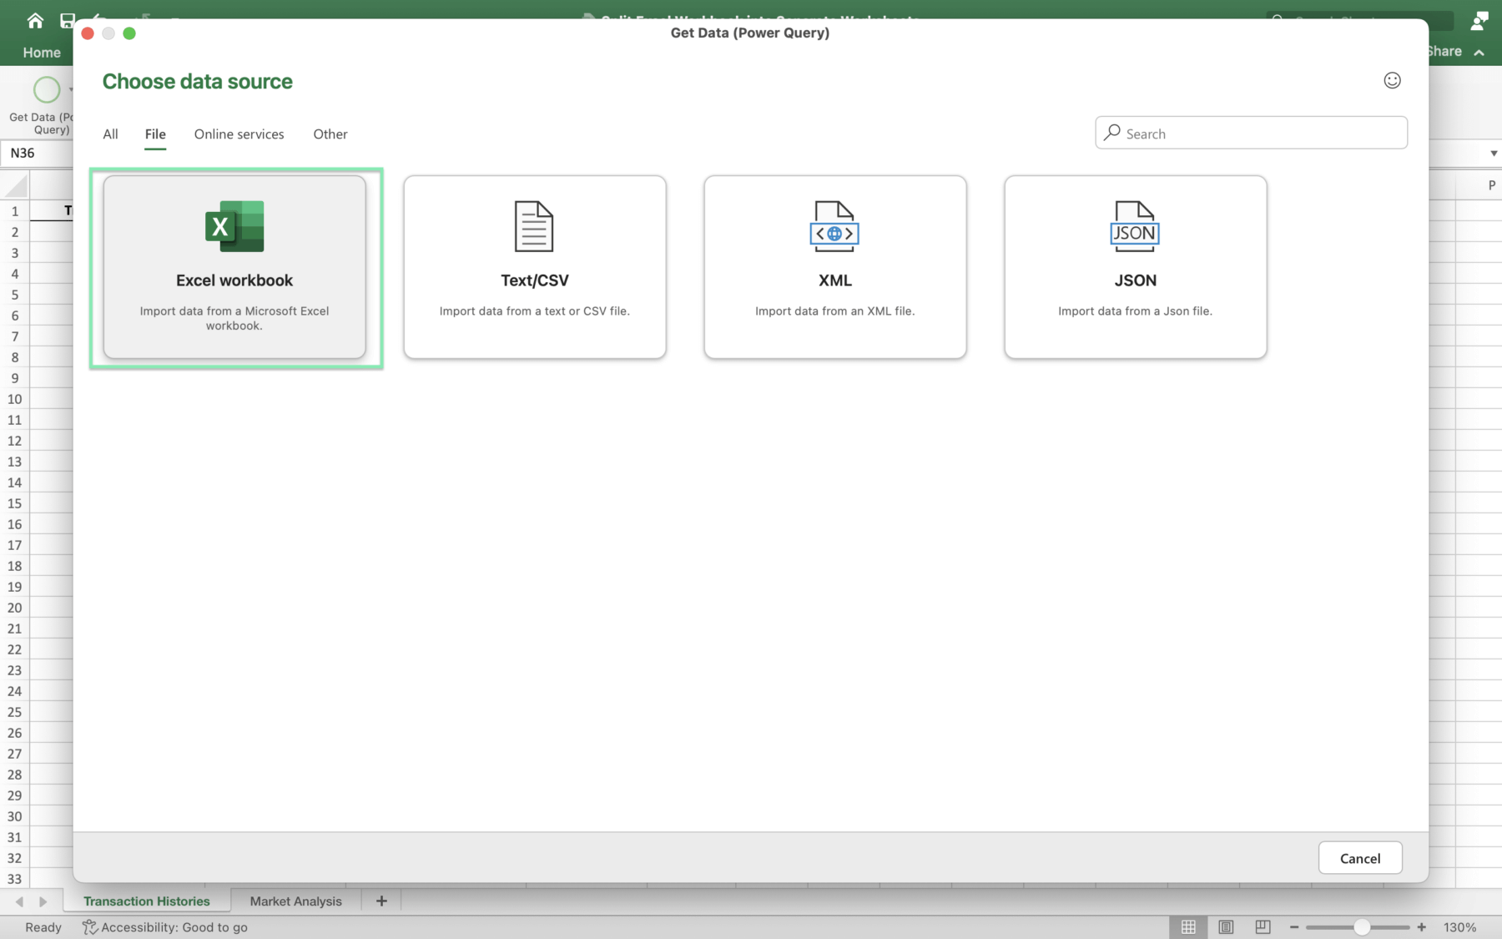Open the Other tab
Screen dimensions: 1502x939
pyautogui.click(x=330, y=134)
